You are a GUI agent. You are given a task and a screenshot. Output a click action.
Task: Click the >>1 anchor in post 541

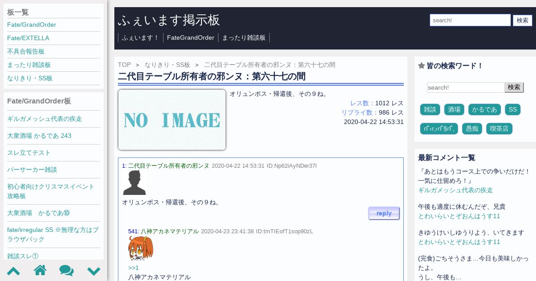point(134,268)
